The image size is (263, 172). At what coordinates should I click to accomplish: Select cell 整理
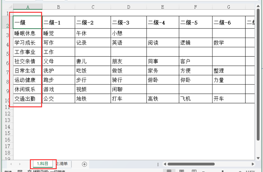[x=229, y=70]
